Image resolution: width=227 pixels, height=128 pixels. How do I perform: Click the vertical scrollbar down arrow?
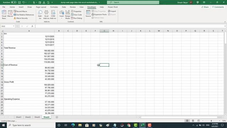pos(226,114)
